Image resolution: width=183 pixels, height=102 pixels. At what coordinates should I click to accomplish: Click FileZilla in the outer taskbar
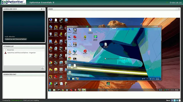coord(75,90)
